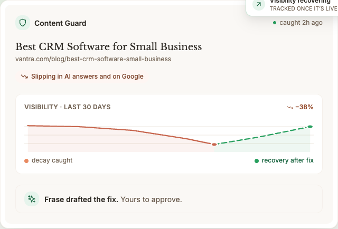Click Frase drafted the fix banner

point(169,199)
